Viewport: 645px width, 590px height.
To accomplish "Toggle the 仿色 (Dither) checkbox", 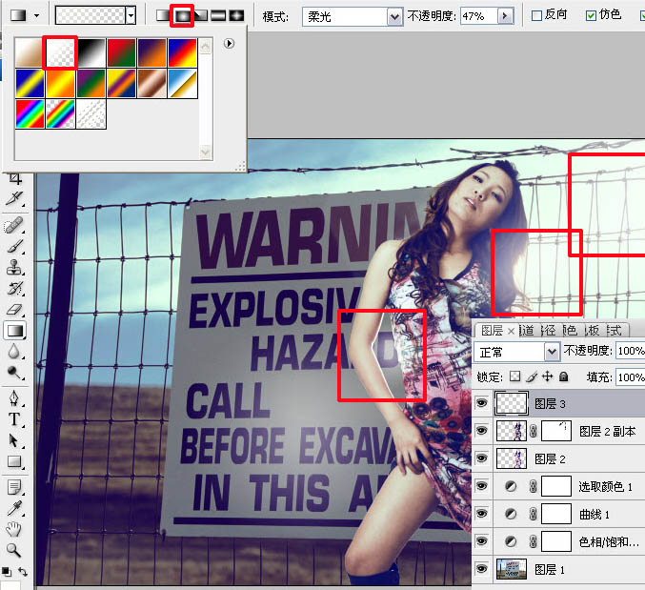I will (x=591, y=16).
